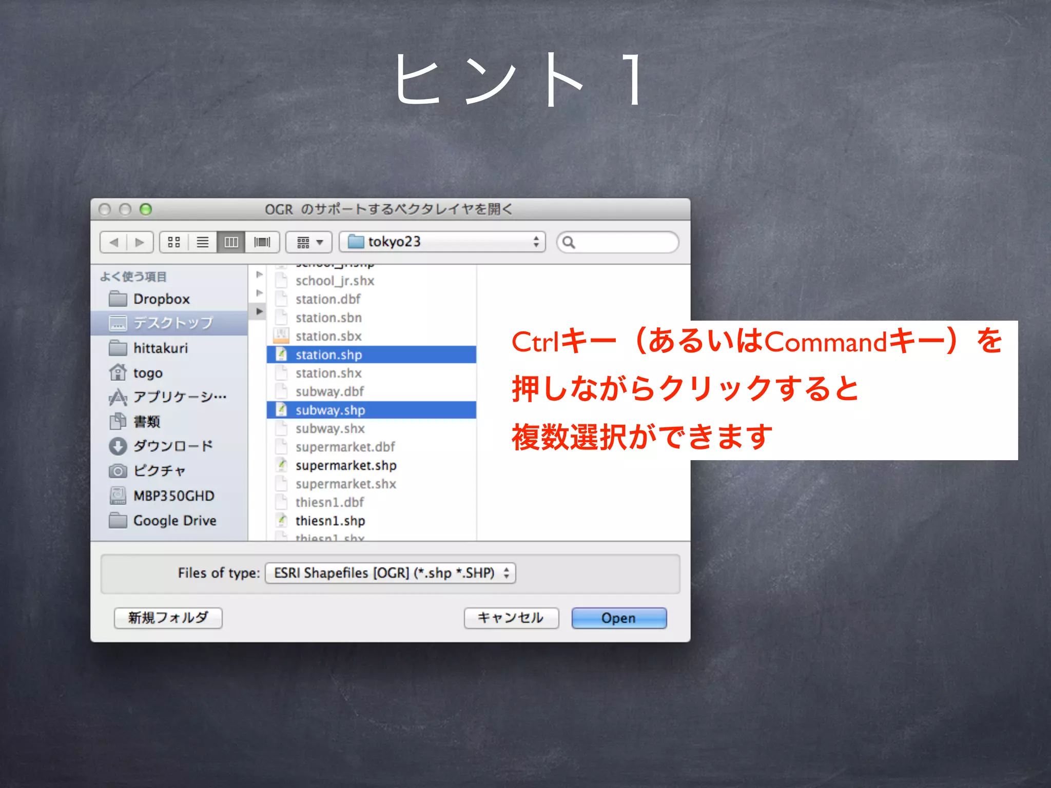
Task: Click the station.sbn file
Action: pyautogui.click(x=372, y=318)
